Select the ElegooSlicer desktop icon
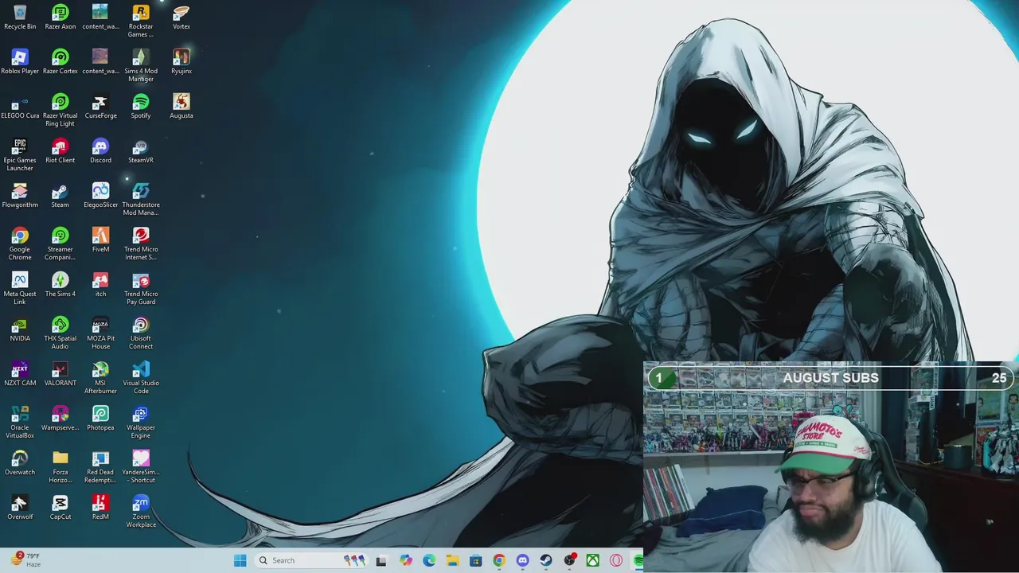Viewport: 1019px width, 573px height. [100, 196]
